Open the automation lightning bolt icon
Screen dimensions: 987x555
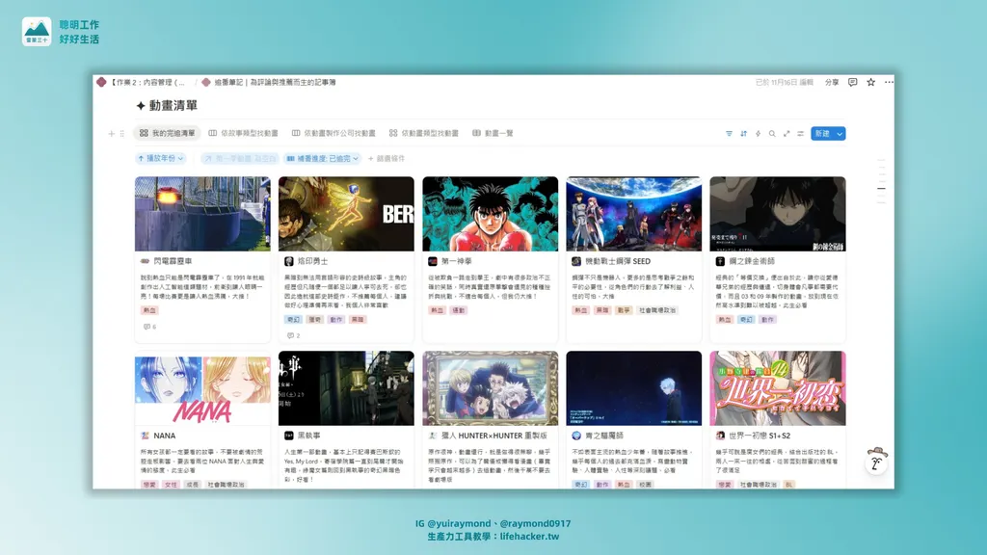click(758, 134)
